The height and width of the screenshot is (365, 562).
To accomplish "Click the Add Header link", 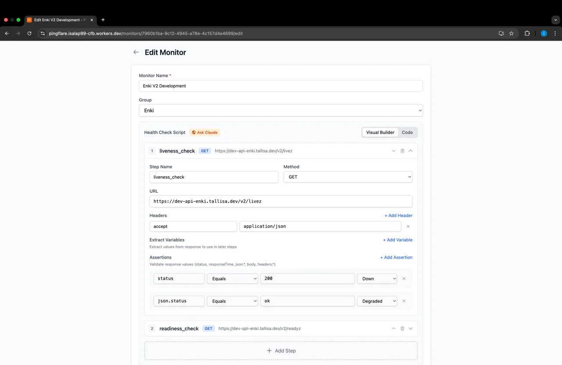I will click(x=398, y=216).
